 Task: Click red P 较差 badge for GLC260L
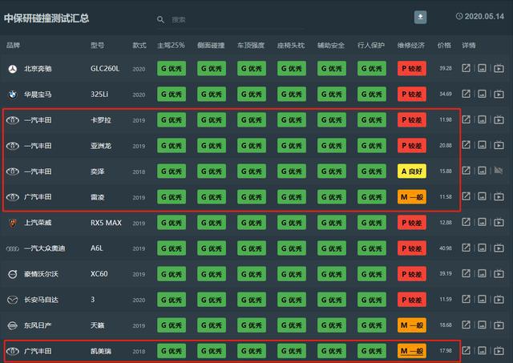[411, 68]
